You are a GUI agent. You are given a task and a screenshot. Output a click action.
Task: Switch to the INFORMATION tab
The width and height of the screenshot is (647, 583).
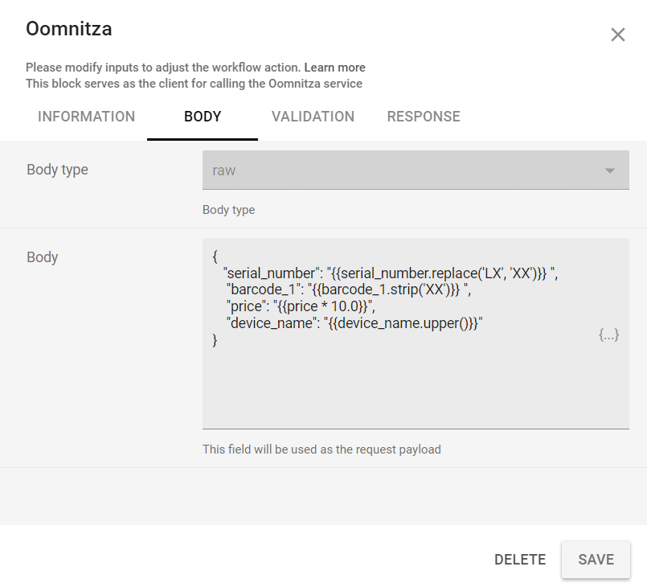coord(86,117)
